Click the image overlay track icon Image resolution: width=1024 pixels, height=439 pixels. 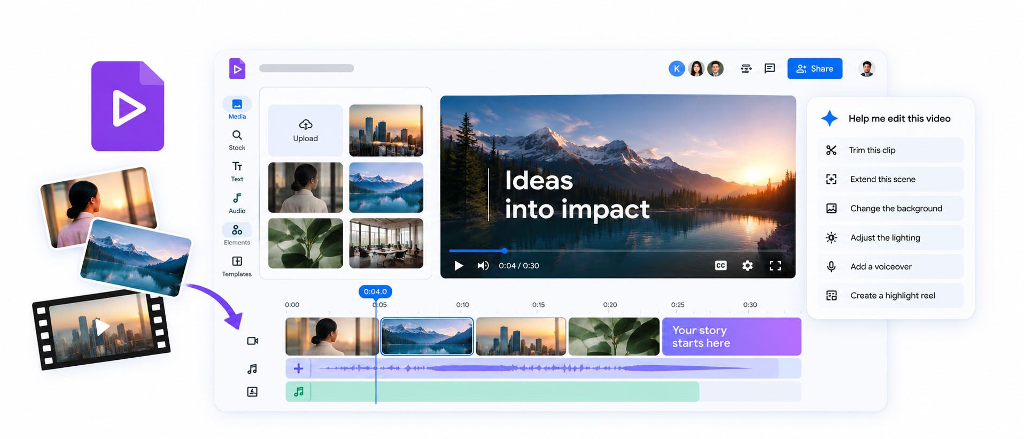tap(252, 392)
